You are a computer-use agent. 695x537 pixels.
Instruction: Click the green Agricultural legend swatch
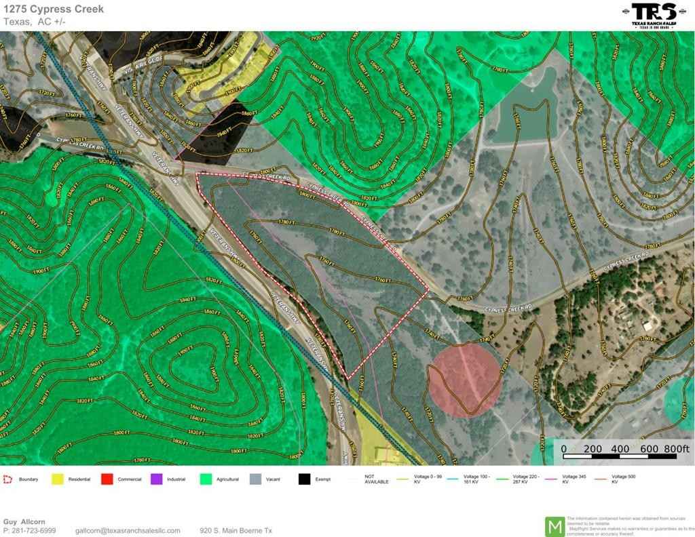pos(205,479)
